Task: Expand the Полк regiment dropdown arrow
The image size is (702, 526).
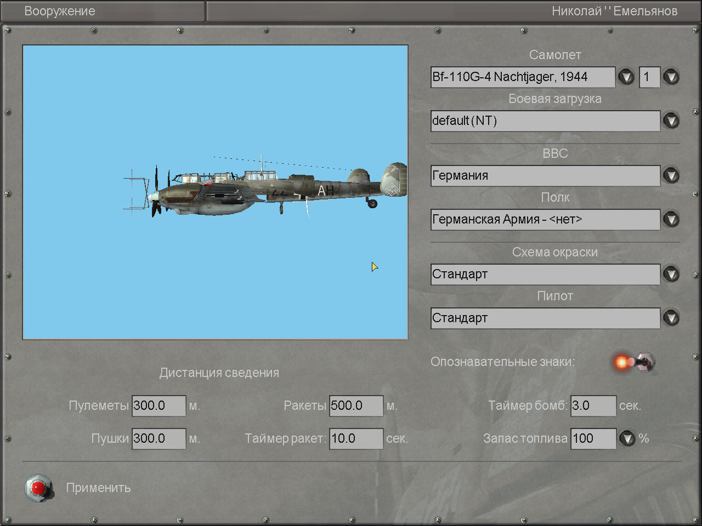Action: pos(671,219)
